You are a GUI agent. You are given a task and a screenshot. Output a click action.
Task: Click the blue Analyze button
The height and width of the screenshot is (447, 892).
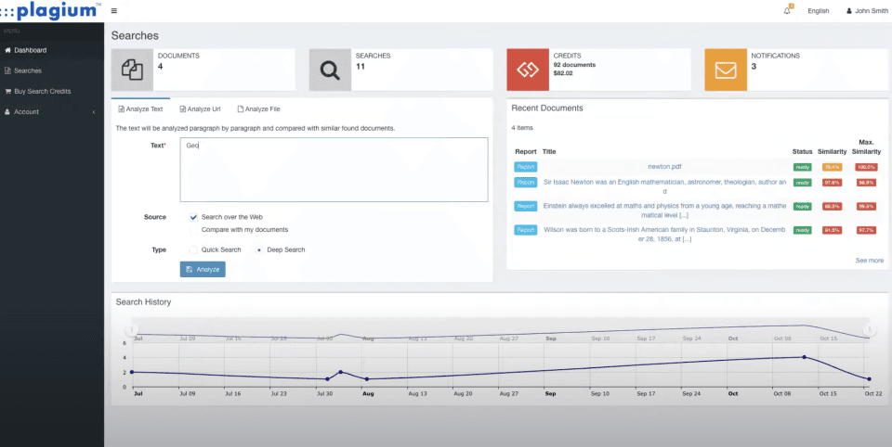click(x=203, y=269)
